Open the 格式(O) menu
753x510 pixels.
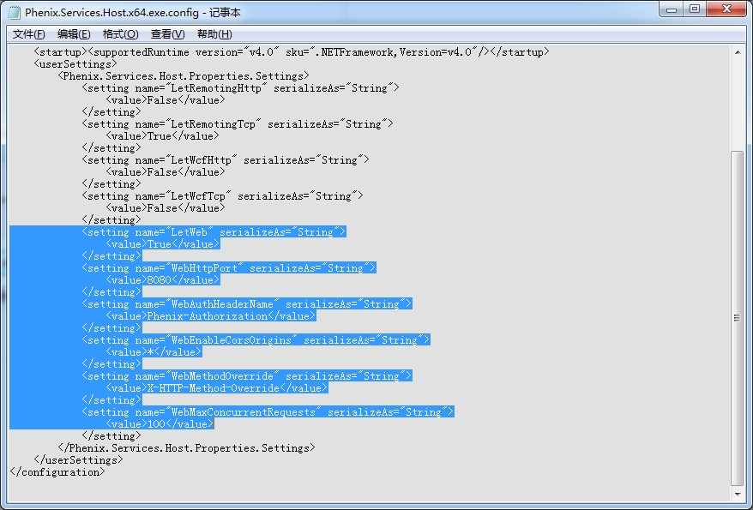pos(121,34)
